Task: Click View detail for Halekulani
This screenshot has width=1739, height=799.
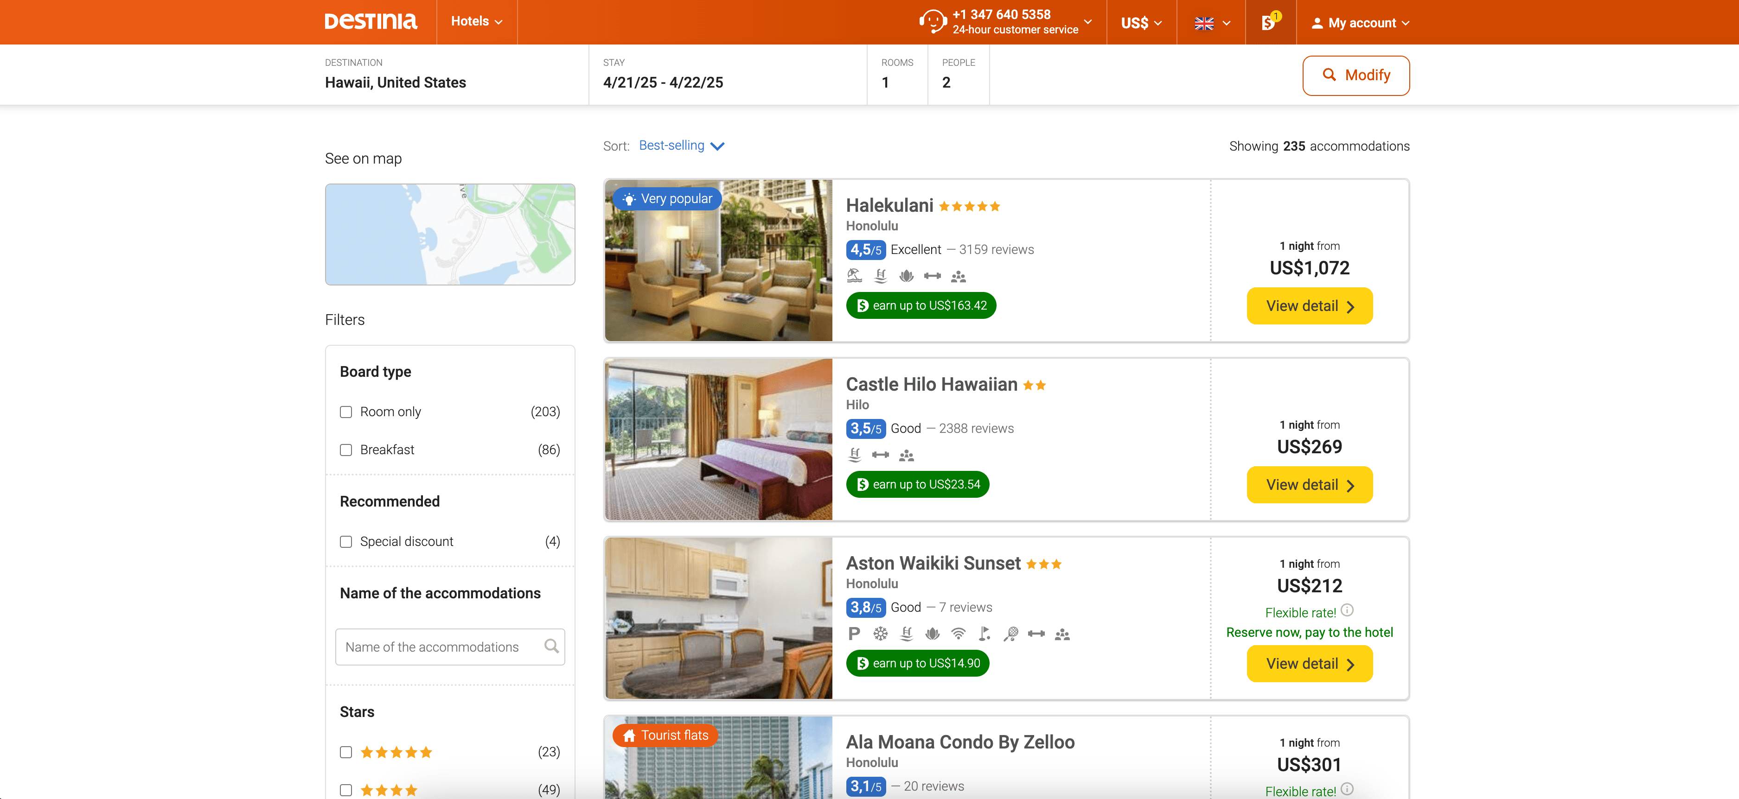Action: pyautogui.click(x=1309, y=306)
